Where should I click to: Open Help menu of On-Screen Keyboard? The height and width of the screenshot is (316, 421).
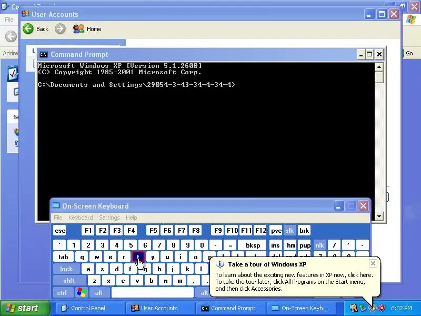131,218
